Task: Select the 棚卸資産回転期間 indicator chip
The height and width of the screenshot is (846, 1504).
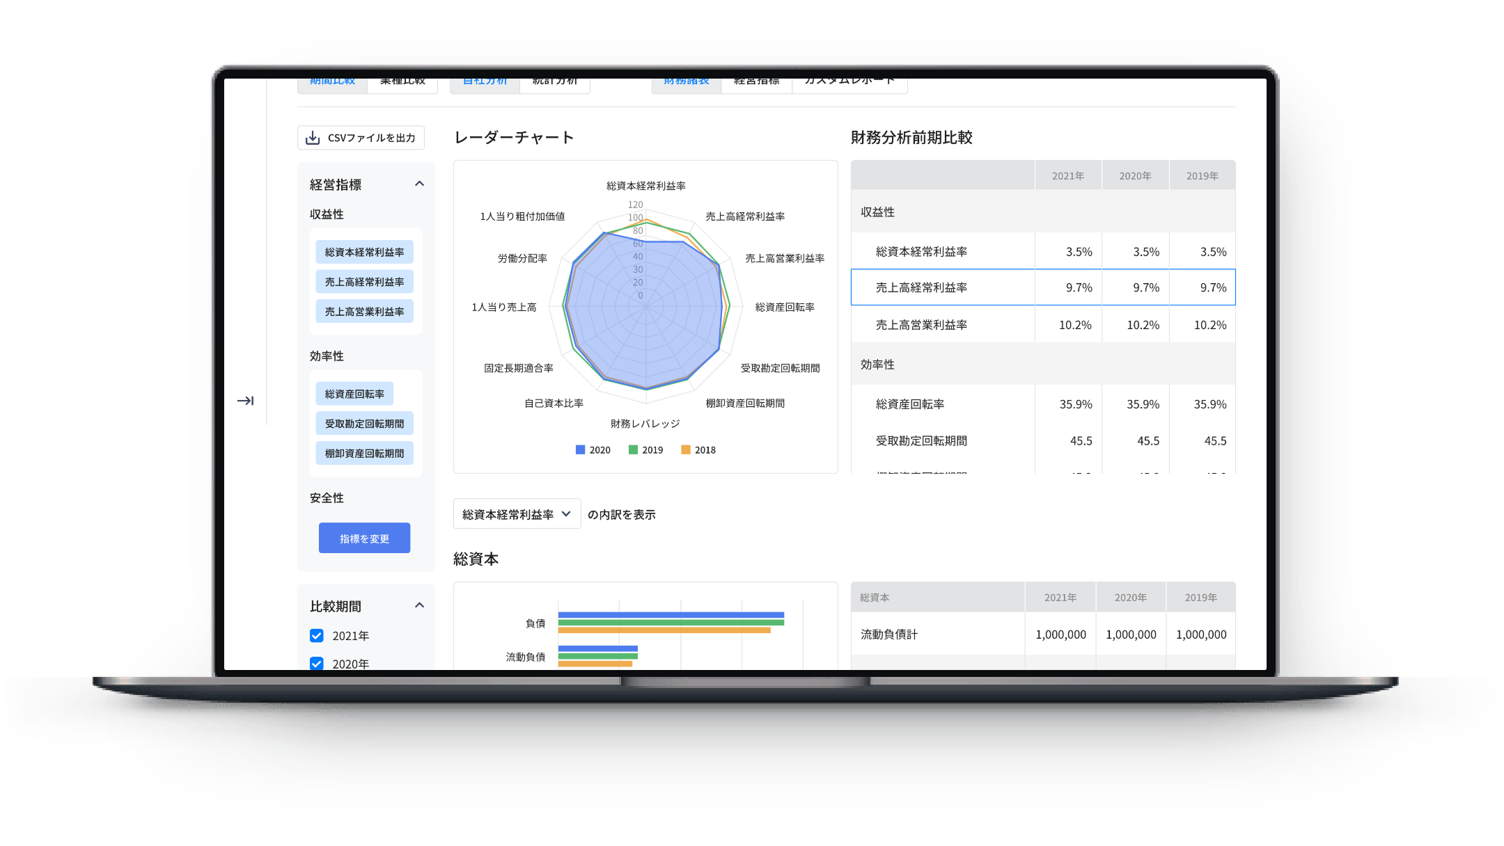Action: 364,453
